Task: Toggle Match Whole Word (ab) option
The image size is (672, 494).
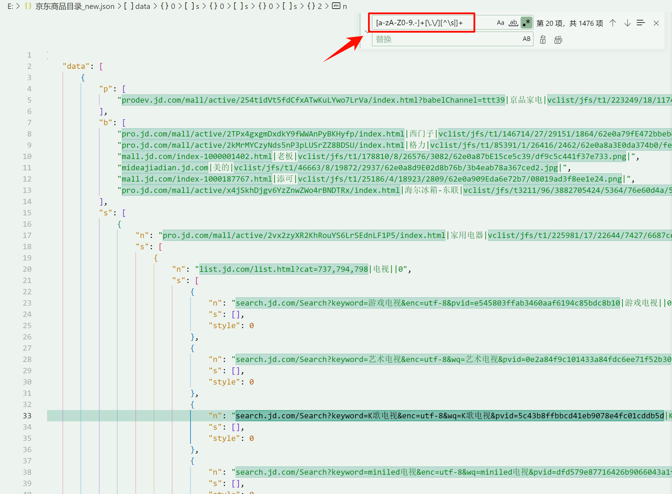Action: point(513,23)
